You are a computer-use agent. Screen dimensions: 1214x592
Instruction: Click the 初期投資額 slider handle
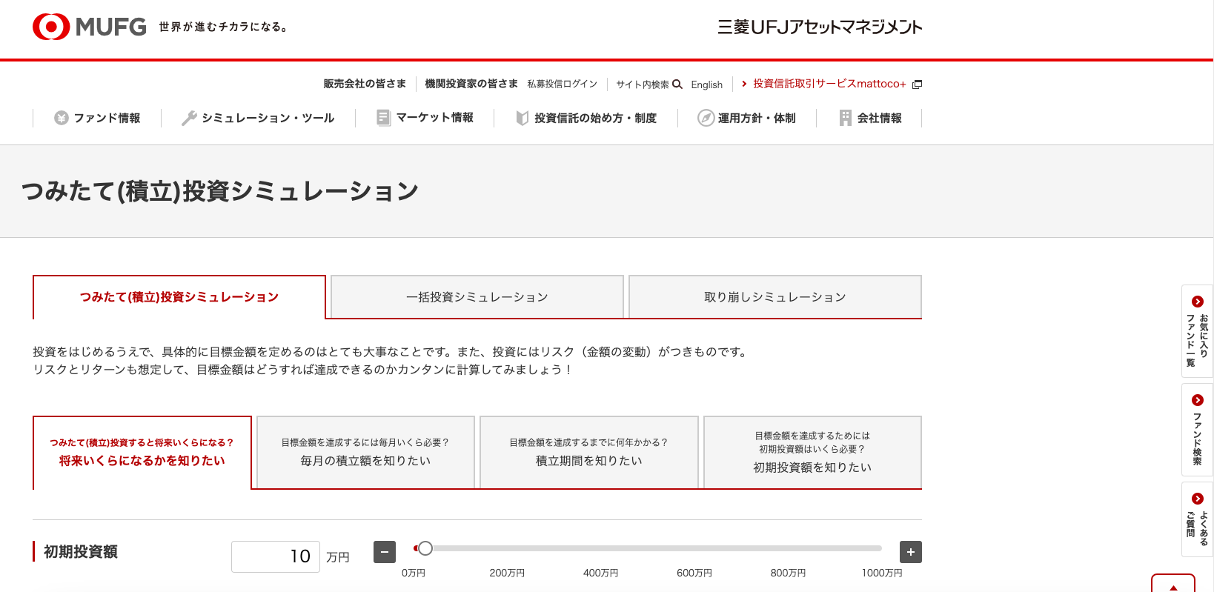[425, 548]
